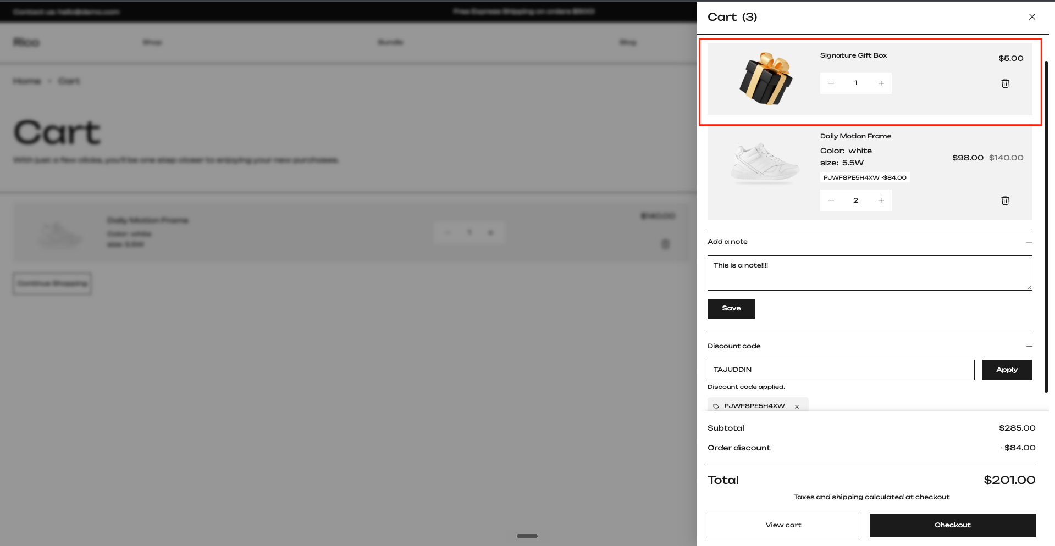Image resolution: width=1055 pixels, height=546 pixels.
Task: Save the order note
Action: [x=731, y=309]
